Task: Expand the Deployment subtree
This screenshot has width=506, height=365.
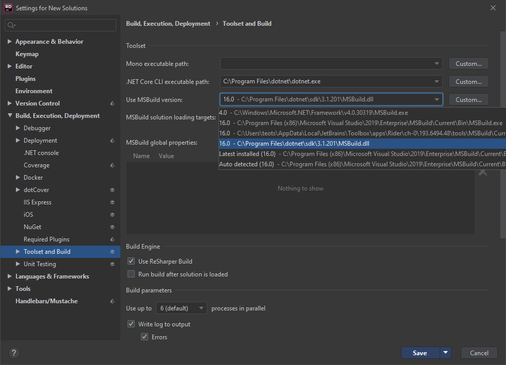Action: coord(18,140)
